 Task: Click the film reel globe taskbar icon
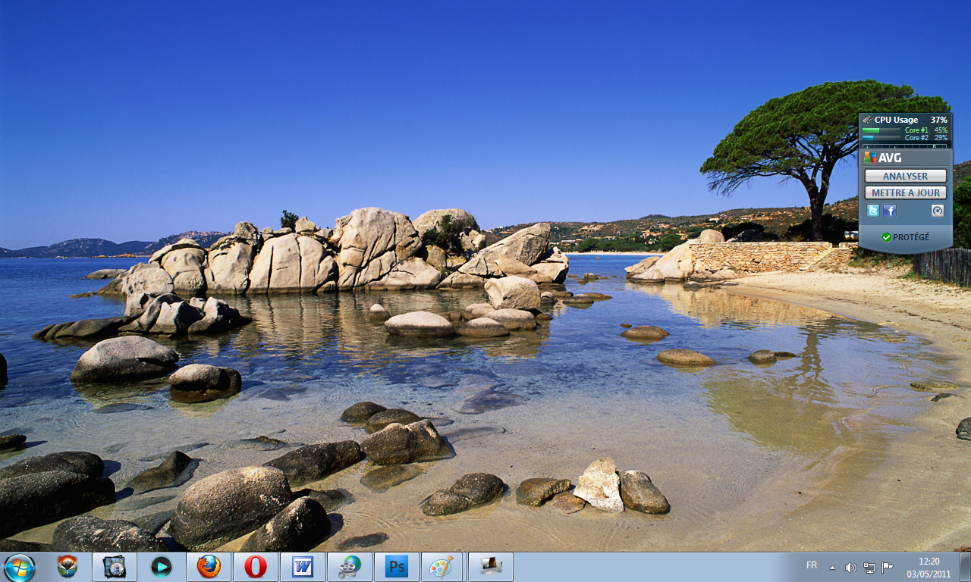pyautogui.click(x=350, y=567)
